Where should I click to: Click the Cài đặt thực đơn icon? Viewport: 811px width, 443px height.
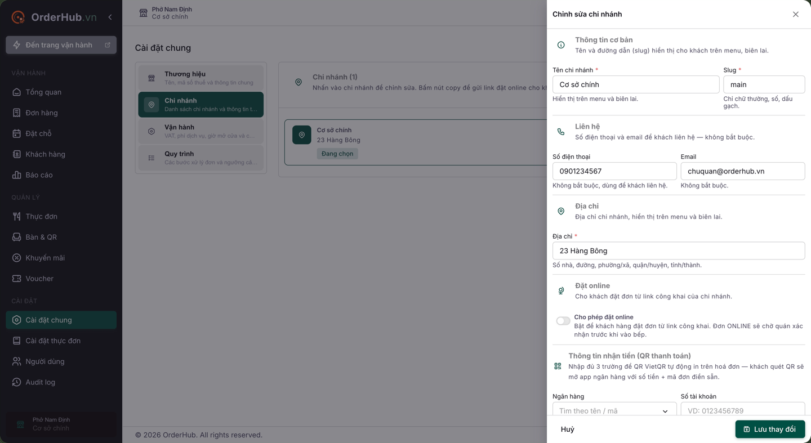(17, 341)
